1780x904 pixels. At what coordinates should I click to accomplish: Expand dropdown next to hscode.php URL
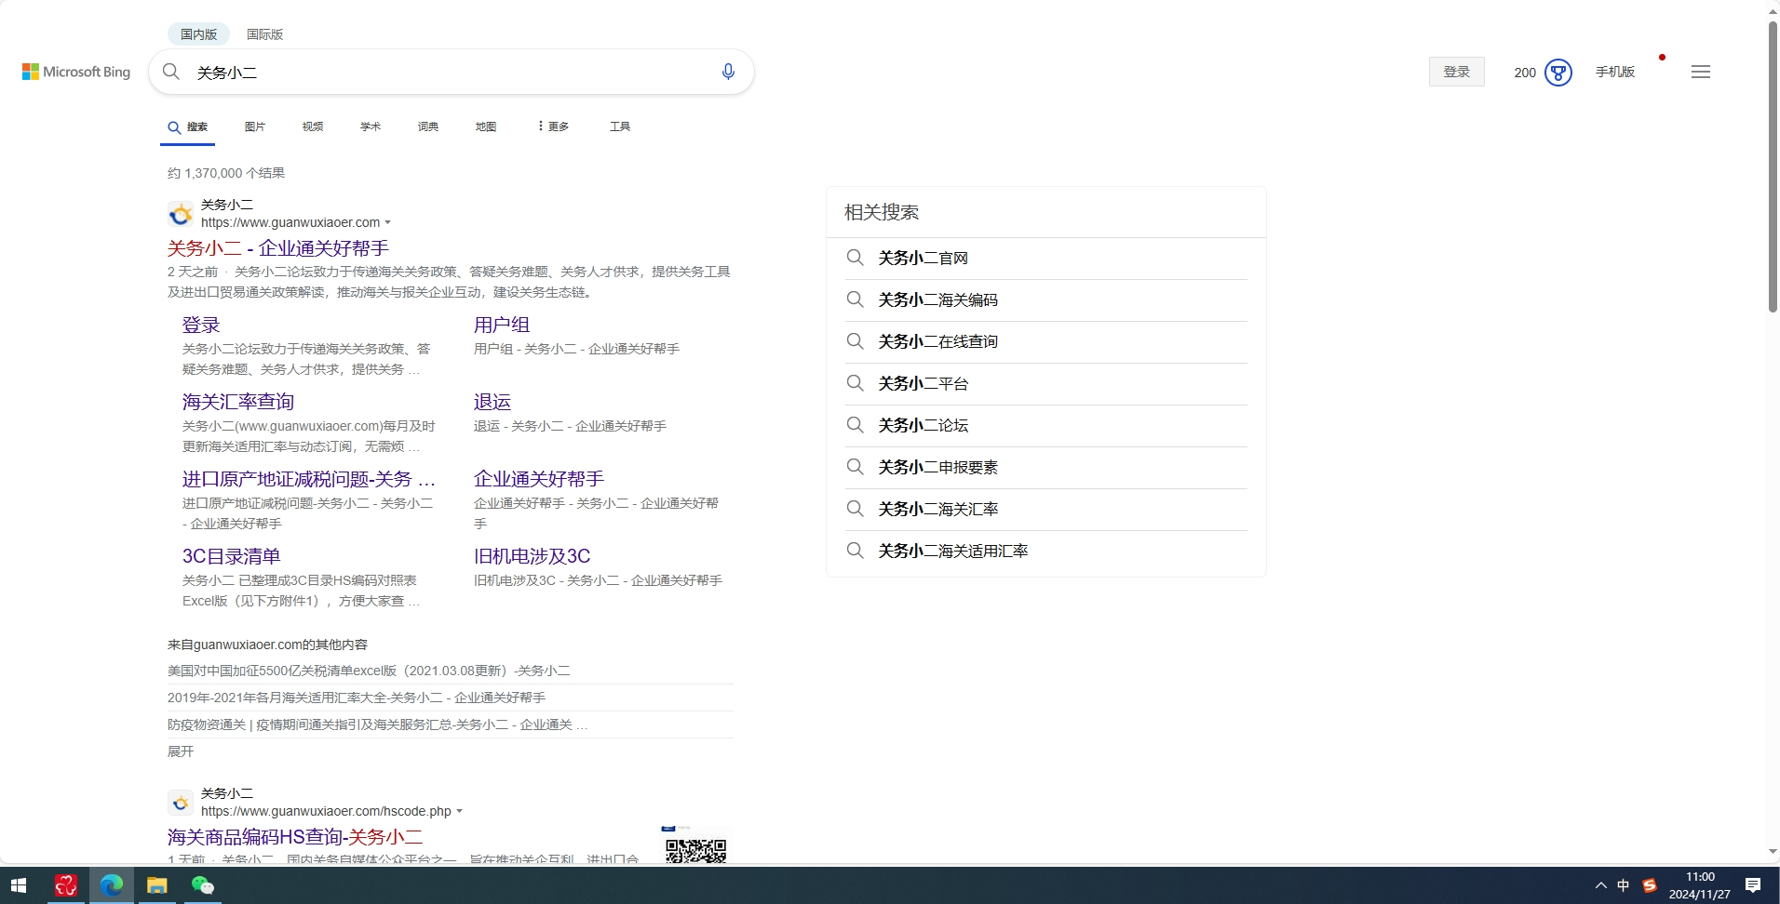459,811
